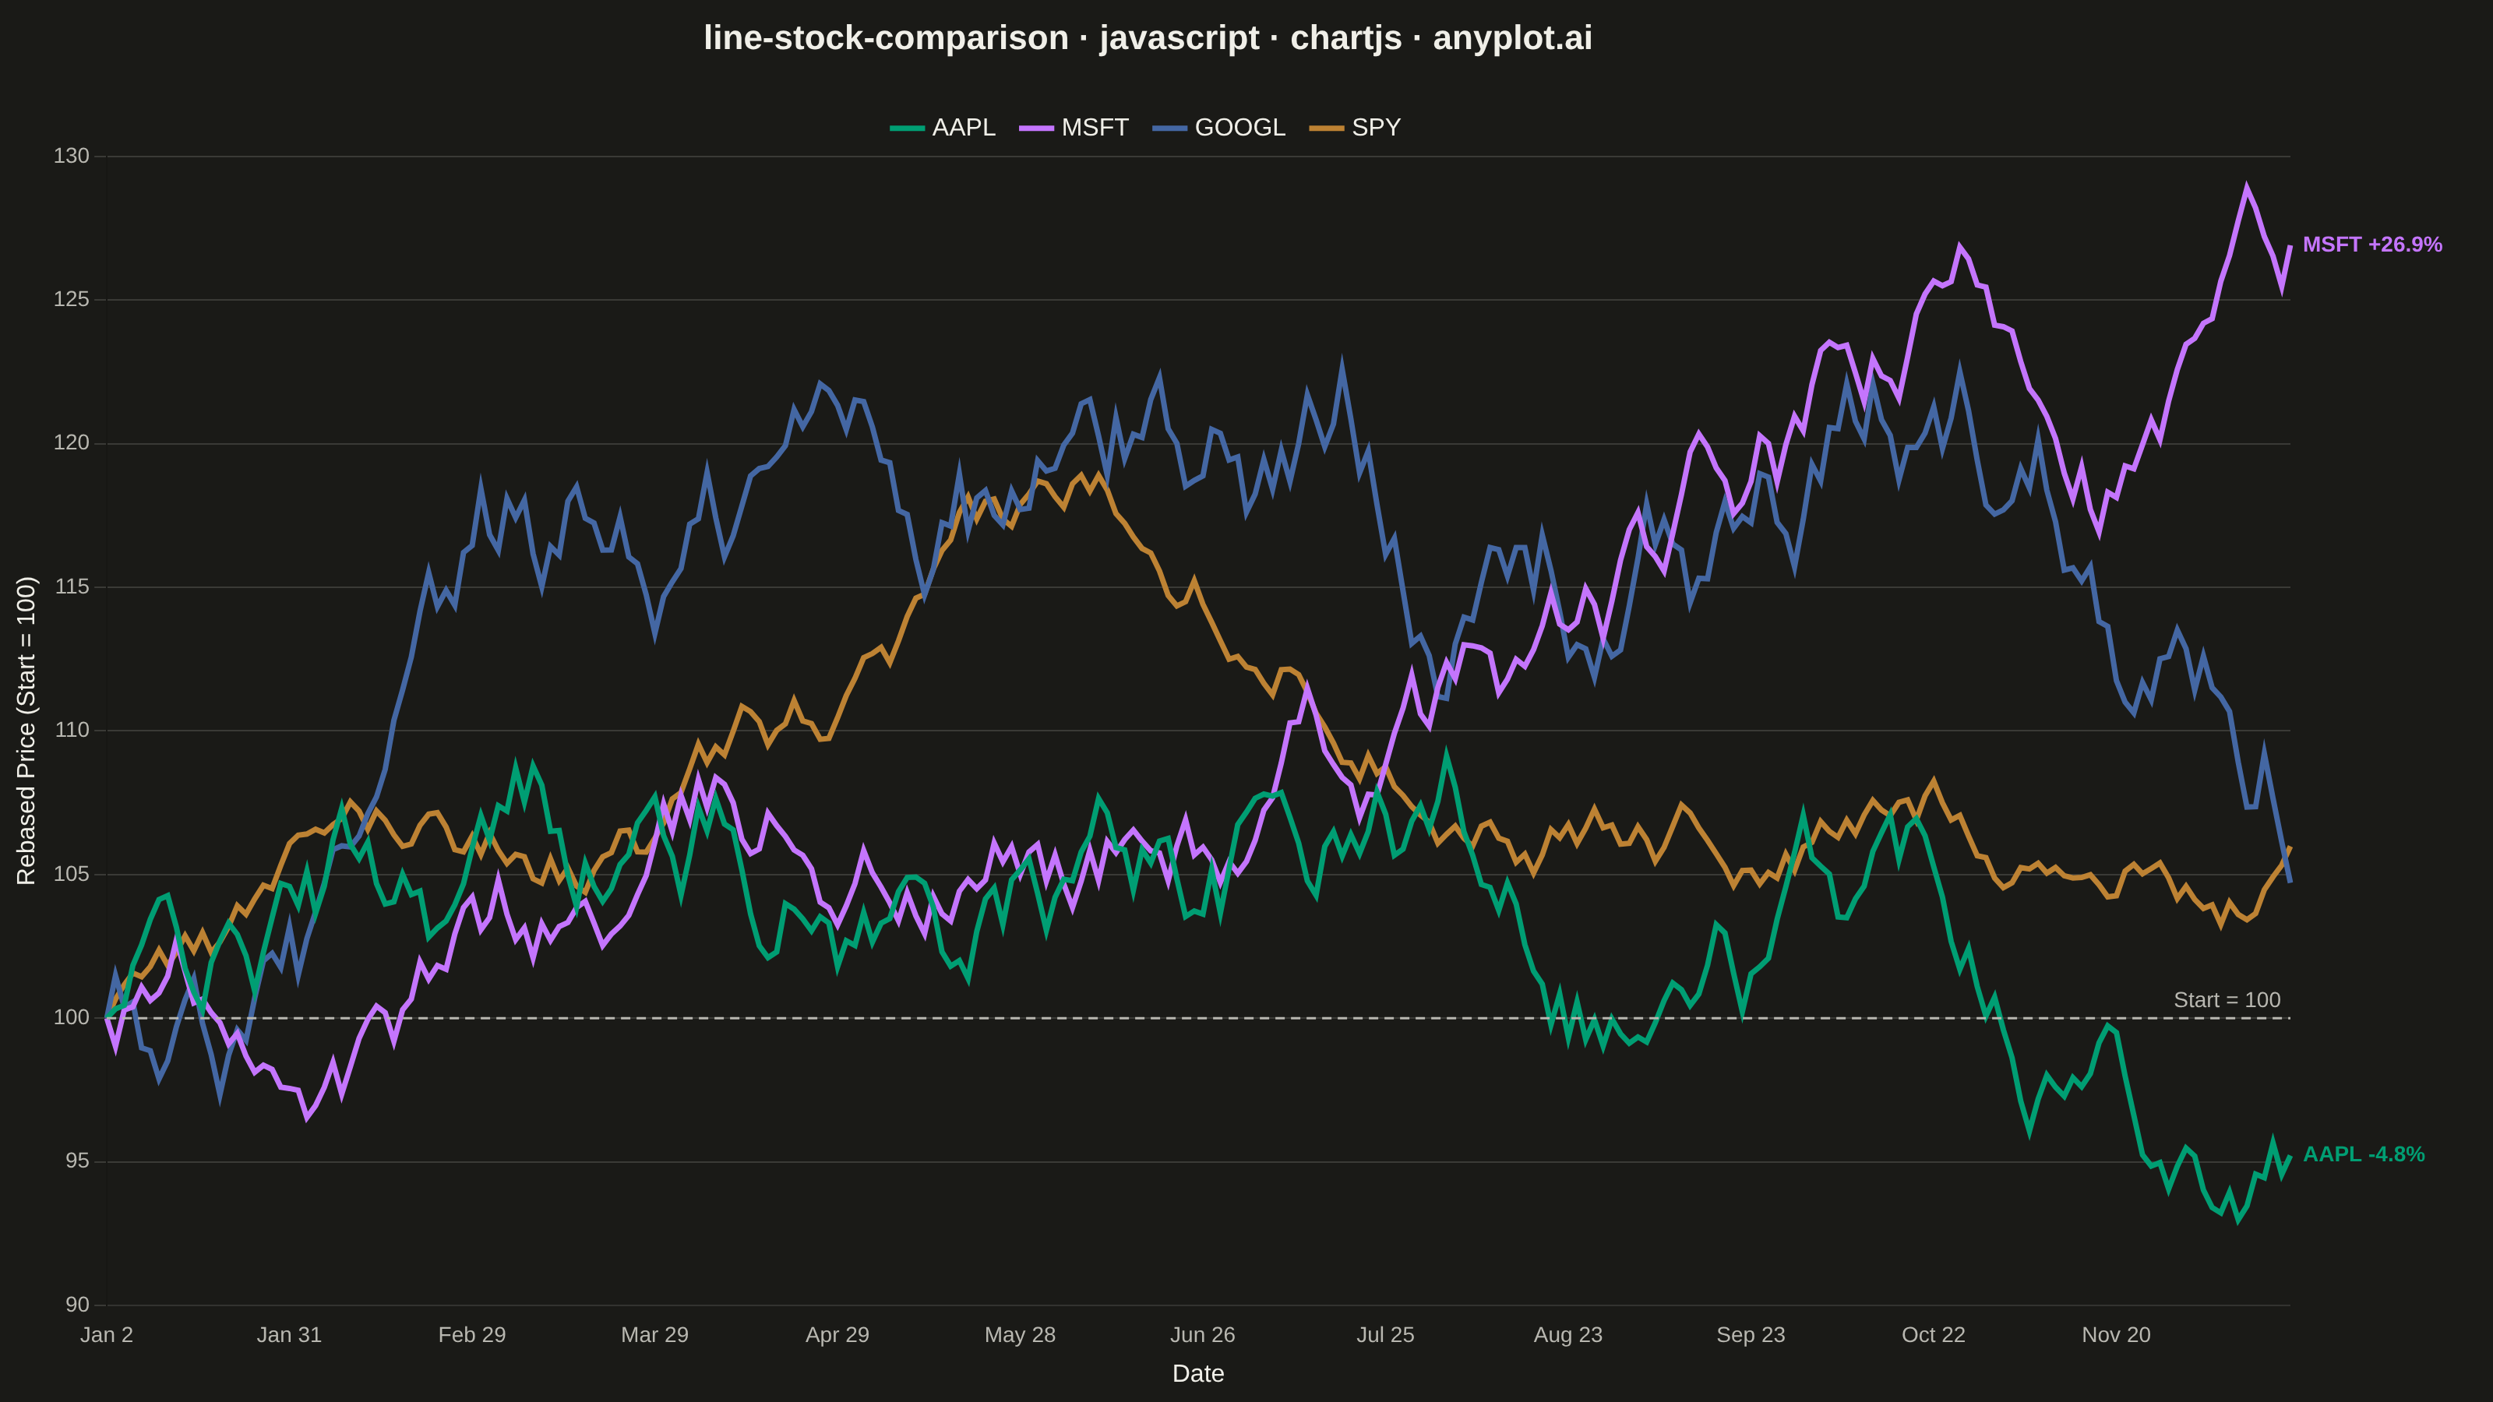Click the 'Rebased Price (Start = 100)' axis title
Image resolution: width=2493 pixels, height=1402 pixels.
(x=26, y=731)
